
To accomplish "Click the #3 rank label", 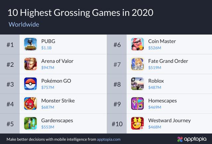I will (10, 84).
